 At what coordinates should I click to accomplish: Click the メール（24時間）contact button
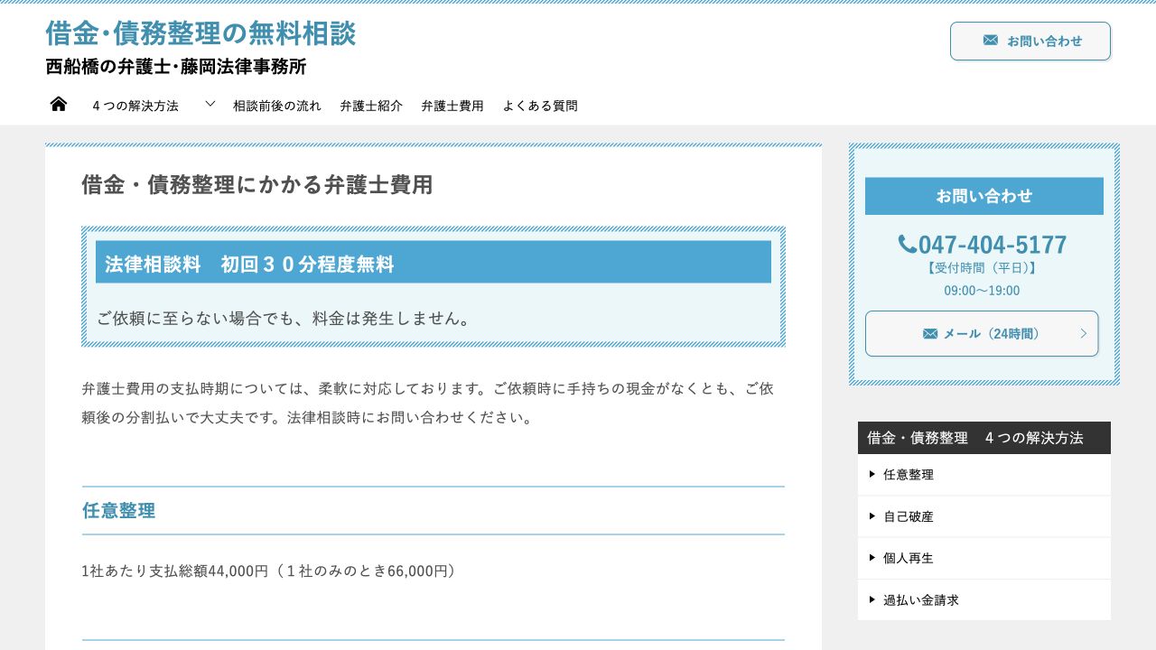(982, 334)
